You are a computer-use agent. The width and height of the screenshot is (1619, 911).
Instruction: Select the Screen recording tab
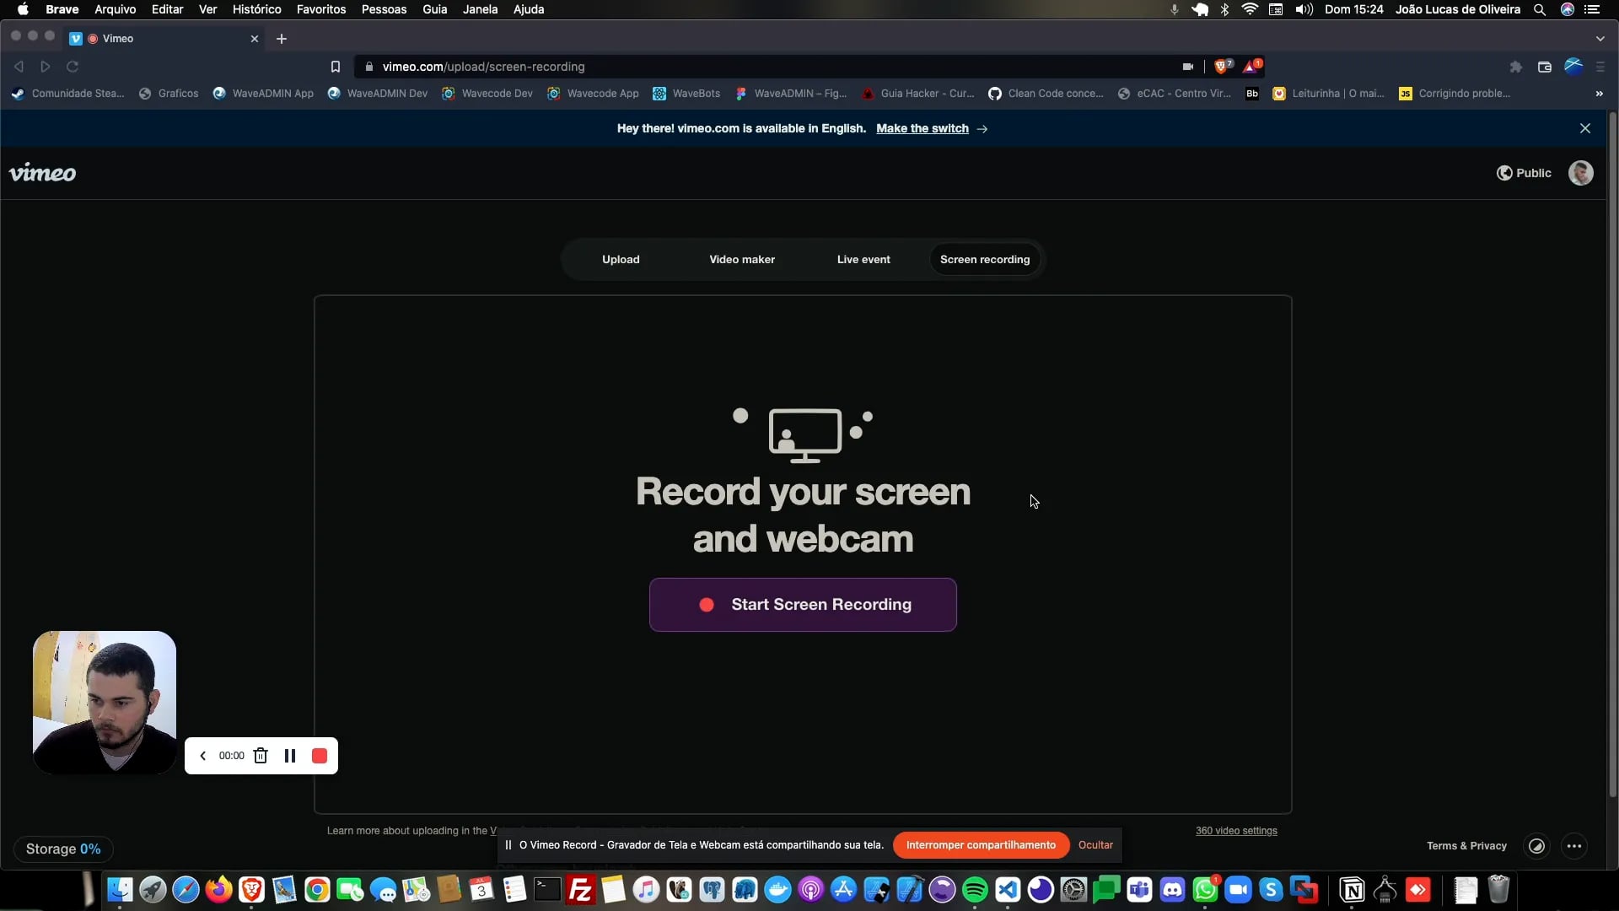pos(985,259)
